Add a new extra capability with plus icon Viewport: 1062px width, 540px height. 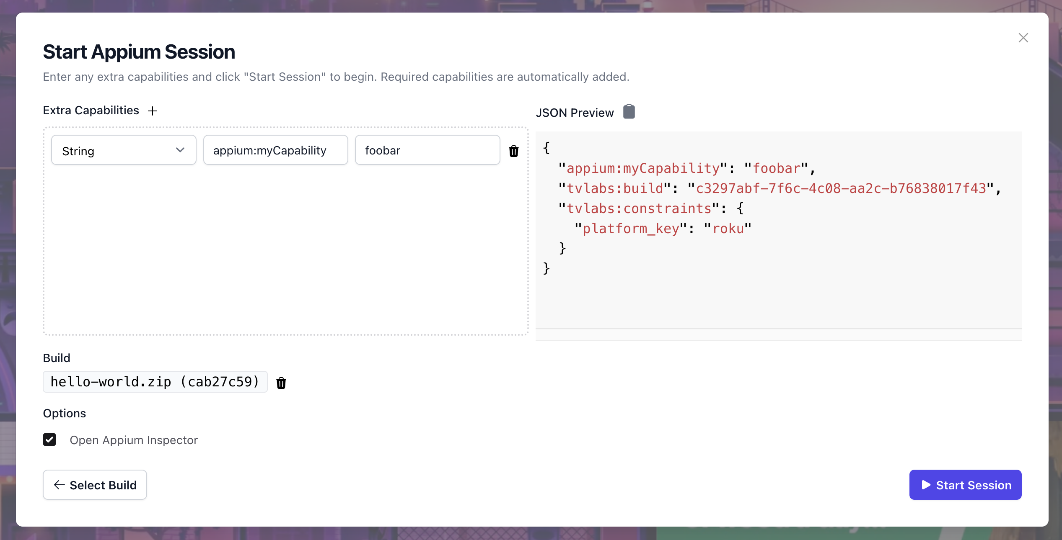[153, 111]
